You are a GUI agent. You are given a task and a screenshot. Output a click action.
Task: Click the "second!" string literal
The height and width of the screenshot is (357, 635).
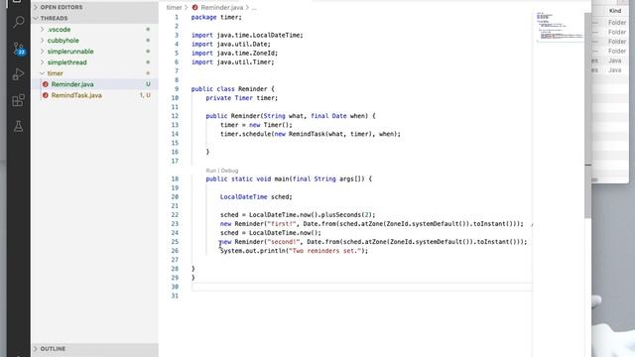(283, 242)
